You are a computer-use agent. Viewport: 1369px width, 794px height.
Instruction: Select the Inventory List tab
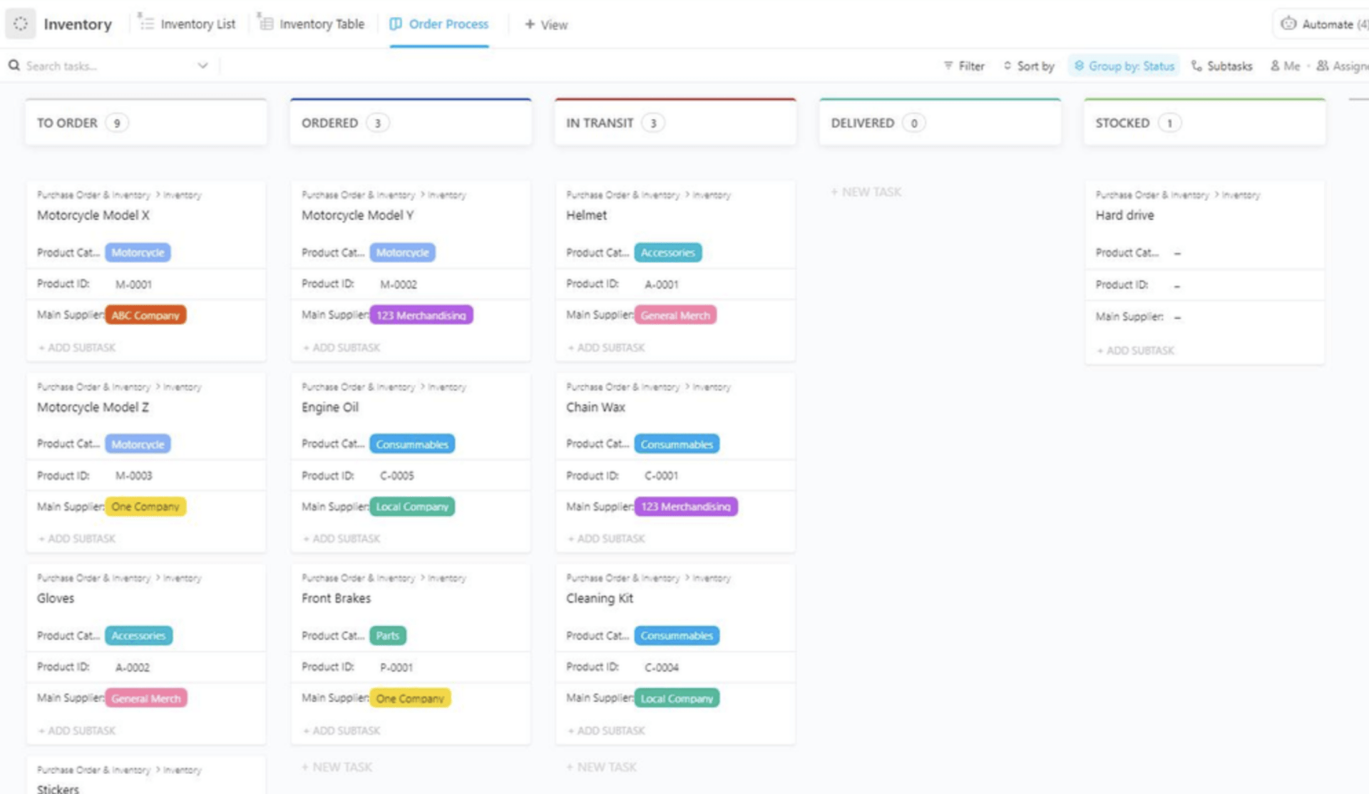pos(185,24)
